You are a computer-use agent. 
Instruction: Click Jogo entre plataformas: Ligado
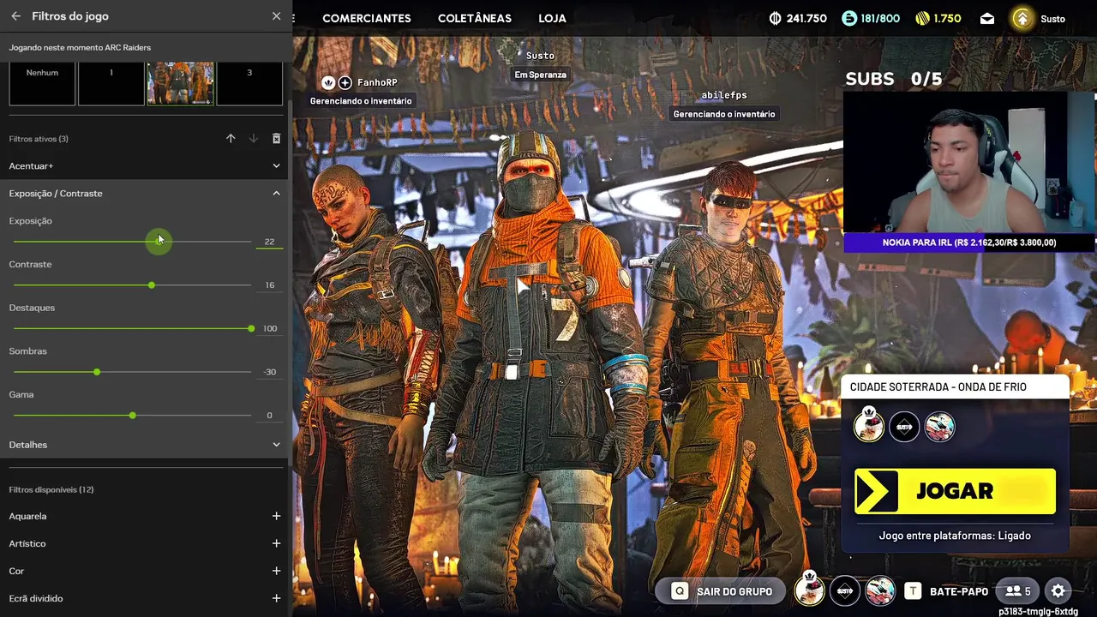955,536
